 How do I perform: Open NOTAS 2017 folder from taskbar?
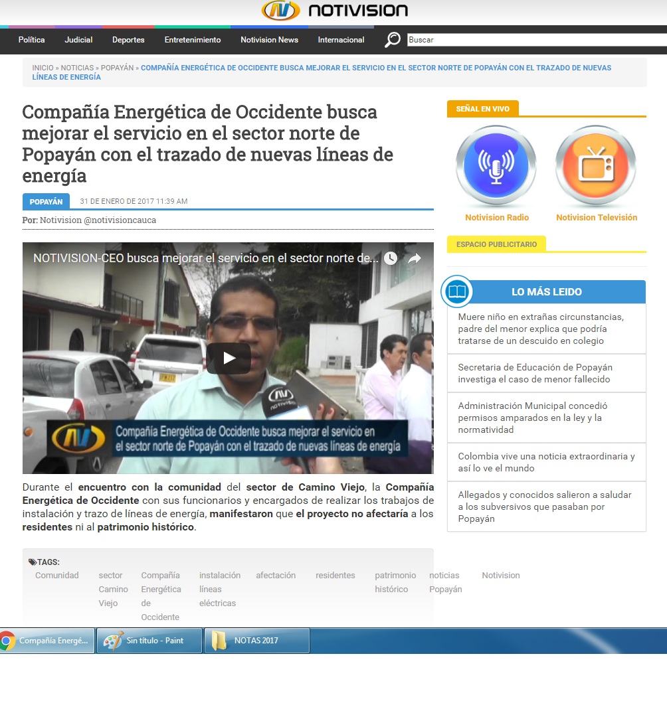coord(257,641)
